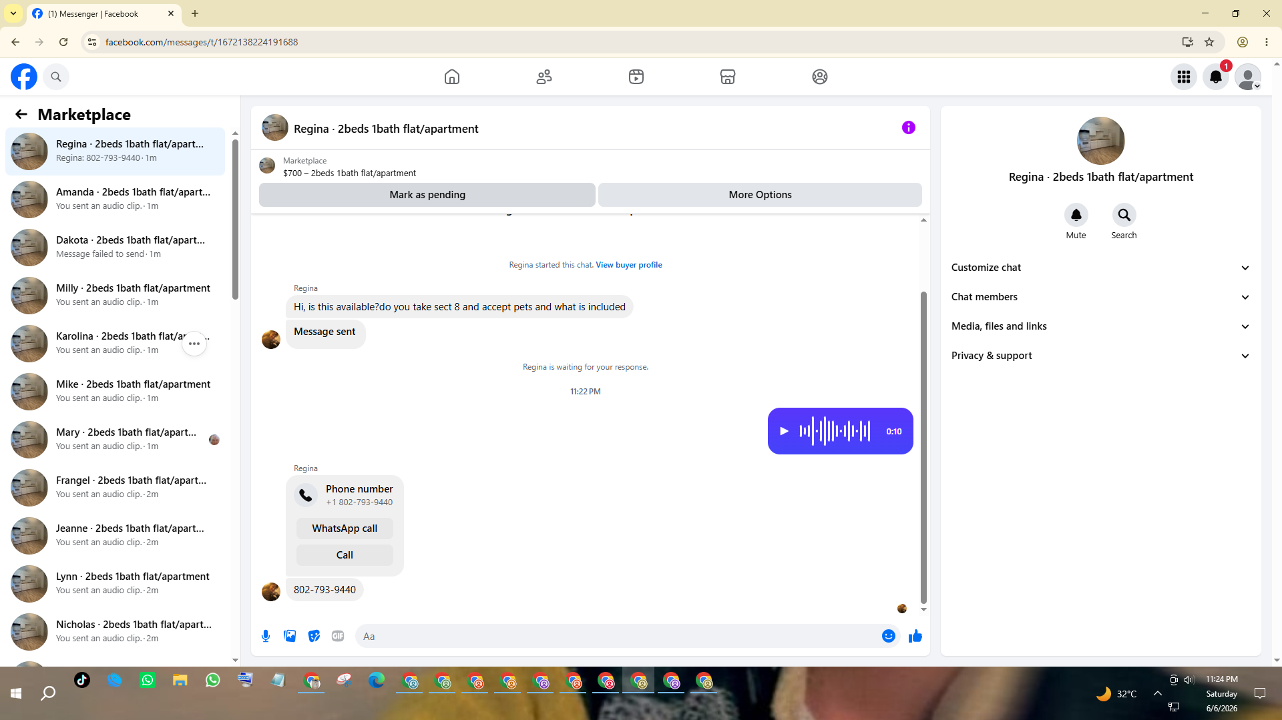Open Mike's apartment conversation
Screen dimensions: 1282x720
(x=115, y=391)
